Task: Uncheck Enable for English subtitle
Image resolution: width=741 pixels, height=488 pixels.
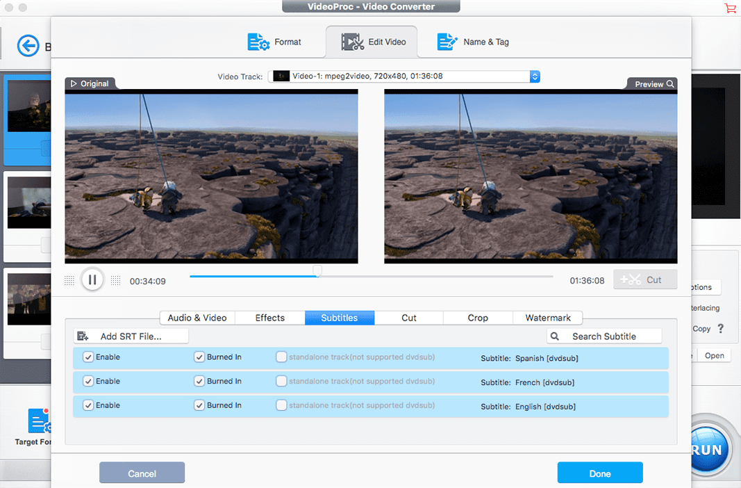Action: [x=88, y=405]
